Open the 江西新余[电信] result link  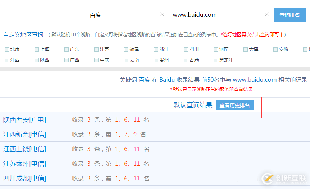click(24, 134)
